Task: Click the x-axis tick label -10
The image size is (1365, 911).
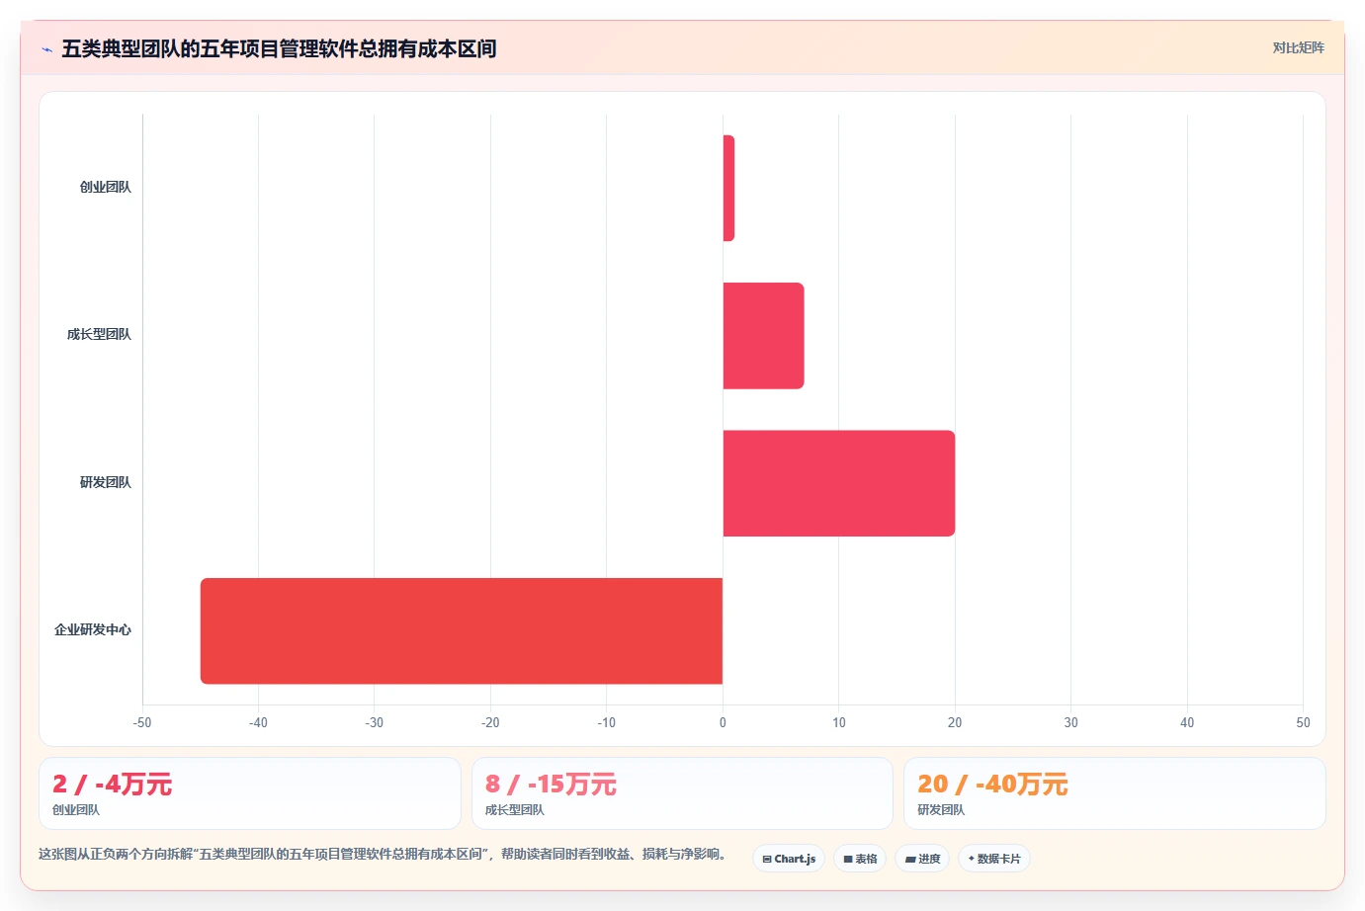Action: coord(606,722)
